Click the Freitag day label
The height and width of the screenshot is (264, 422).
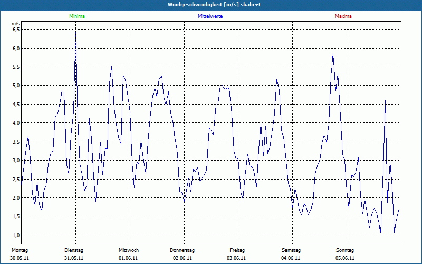pos(237,250)
